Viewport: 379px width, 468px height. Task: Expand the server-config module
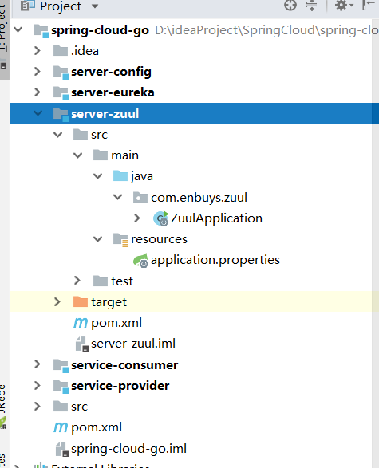click(38, 71)
